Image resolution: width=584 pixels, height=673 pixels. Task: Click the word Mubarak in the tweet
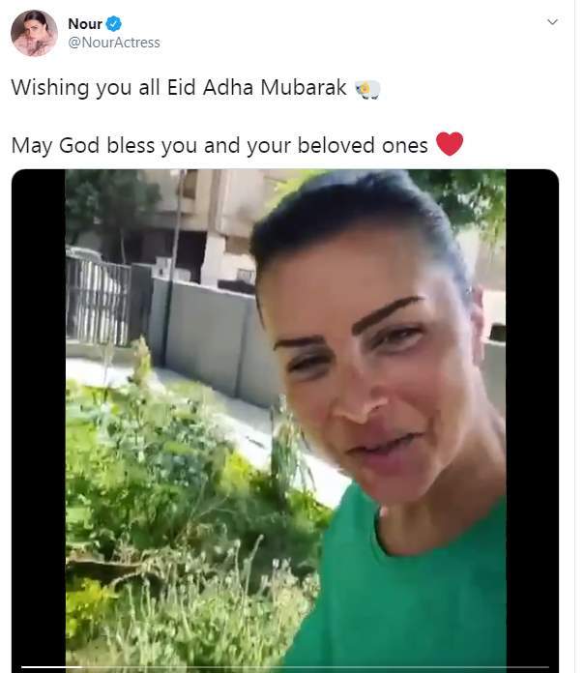304,88
